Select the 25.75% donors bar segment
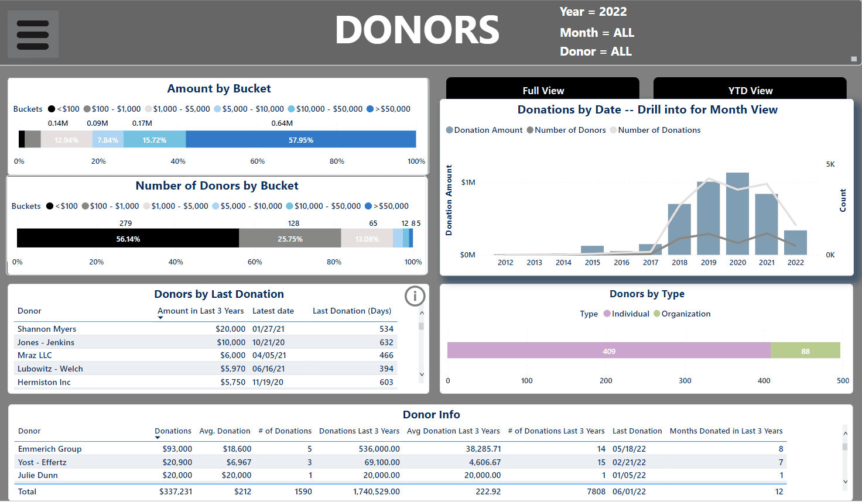 click(x=290, y=238)
